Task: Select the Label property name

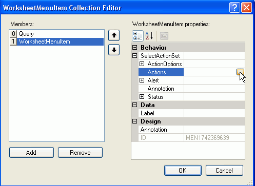Action: pos(147,113)
